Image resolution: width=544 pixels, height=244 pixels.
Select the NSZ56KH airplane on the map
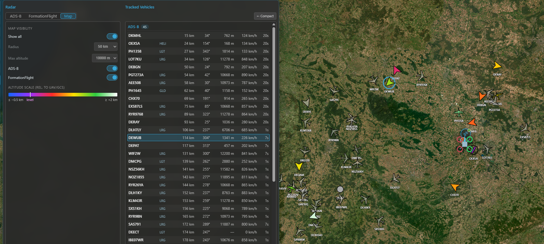click(357, 164)
